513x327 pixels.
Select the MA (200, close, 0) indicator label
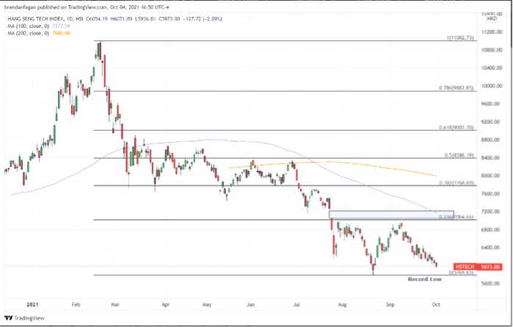coord(29,33)
